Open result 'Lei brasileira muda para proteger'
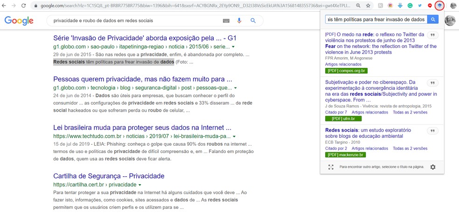Viewport: 459px width, 214px height. (142, 127)
